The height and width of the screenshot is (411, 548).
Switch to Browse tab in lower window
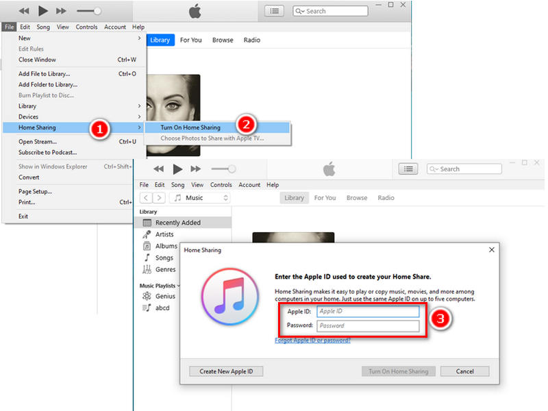click(x=357, y=198)
